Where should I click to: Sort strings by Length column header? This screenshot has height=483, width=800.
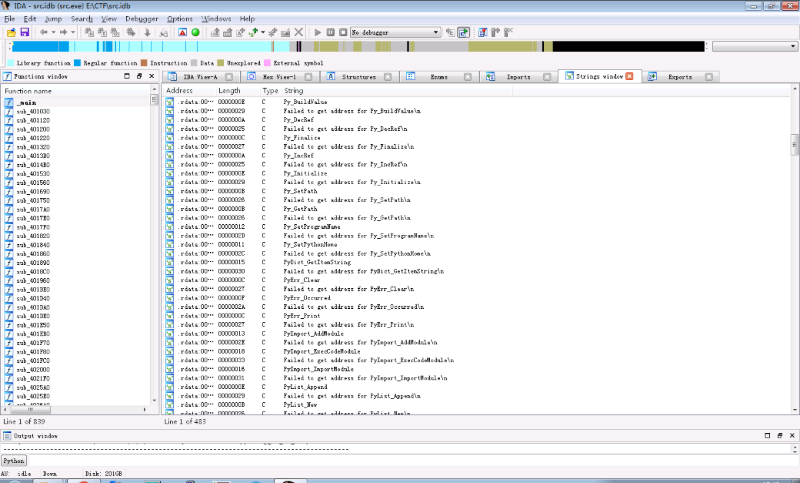pyautogui.click(x=237, y=91)
